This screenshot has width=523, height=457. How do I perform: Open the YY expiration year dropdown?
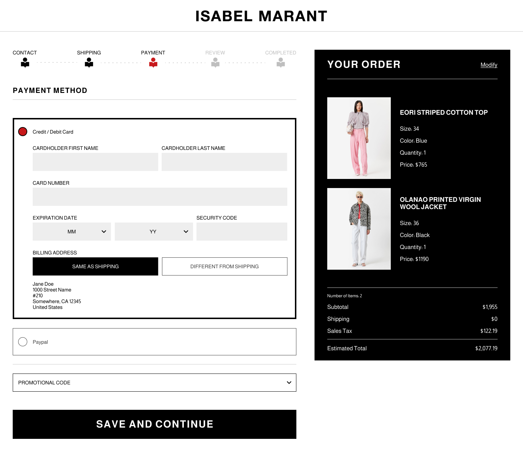pyautogui.click(x=154, y=232)
